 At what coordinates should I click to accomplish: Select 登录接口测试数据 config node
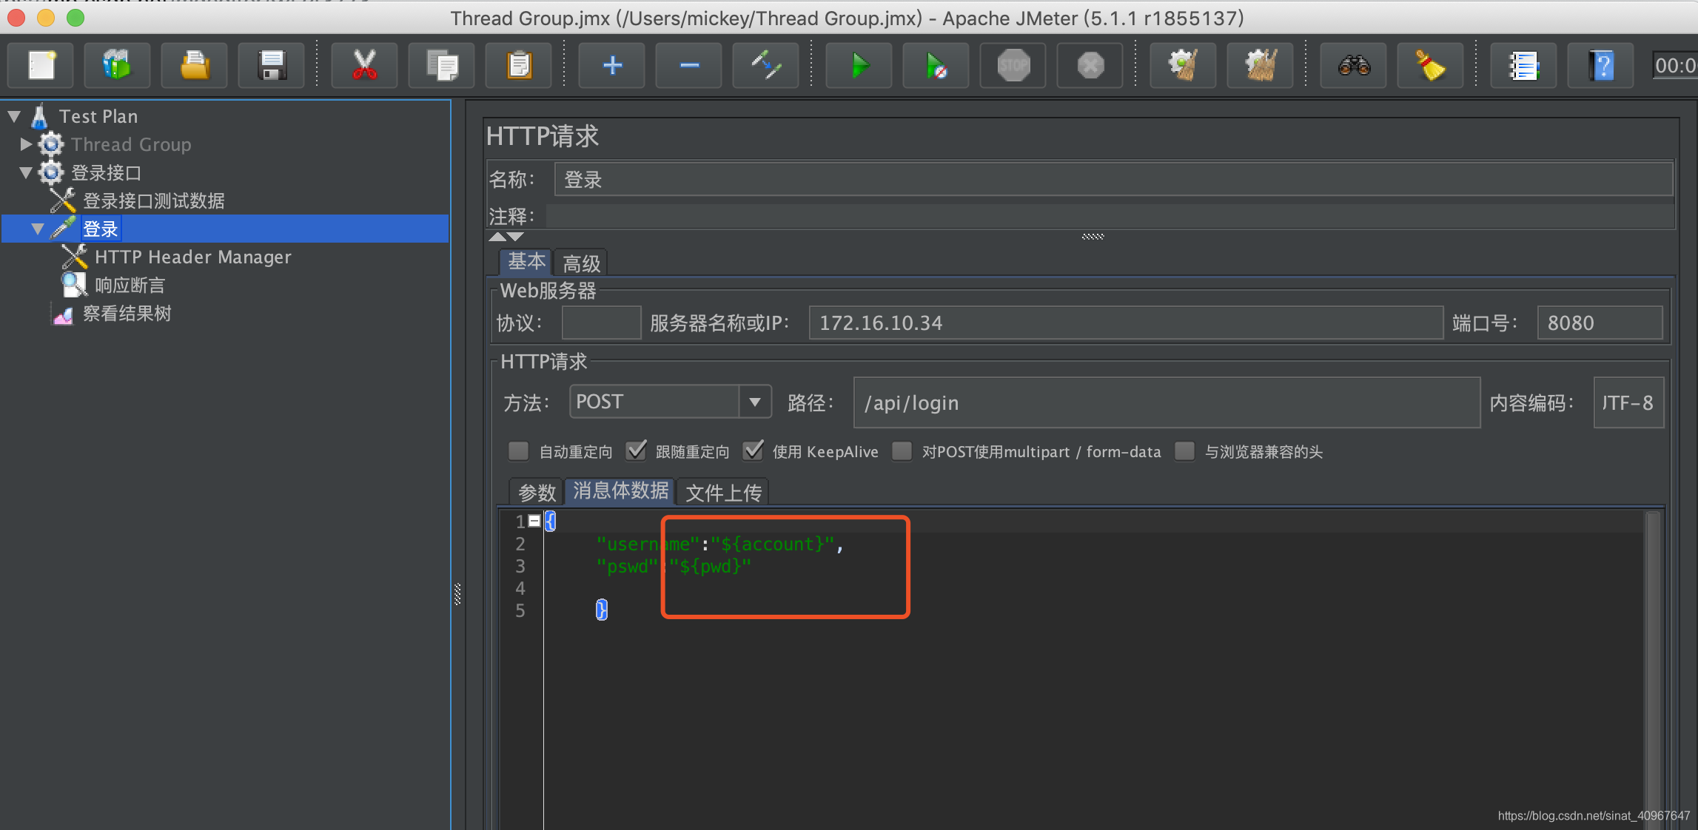[153, 200]
